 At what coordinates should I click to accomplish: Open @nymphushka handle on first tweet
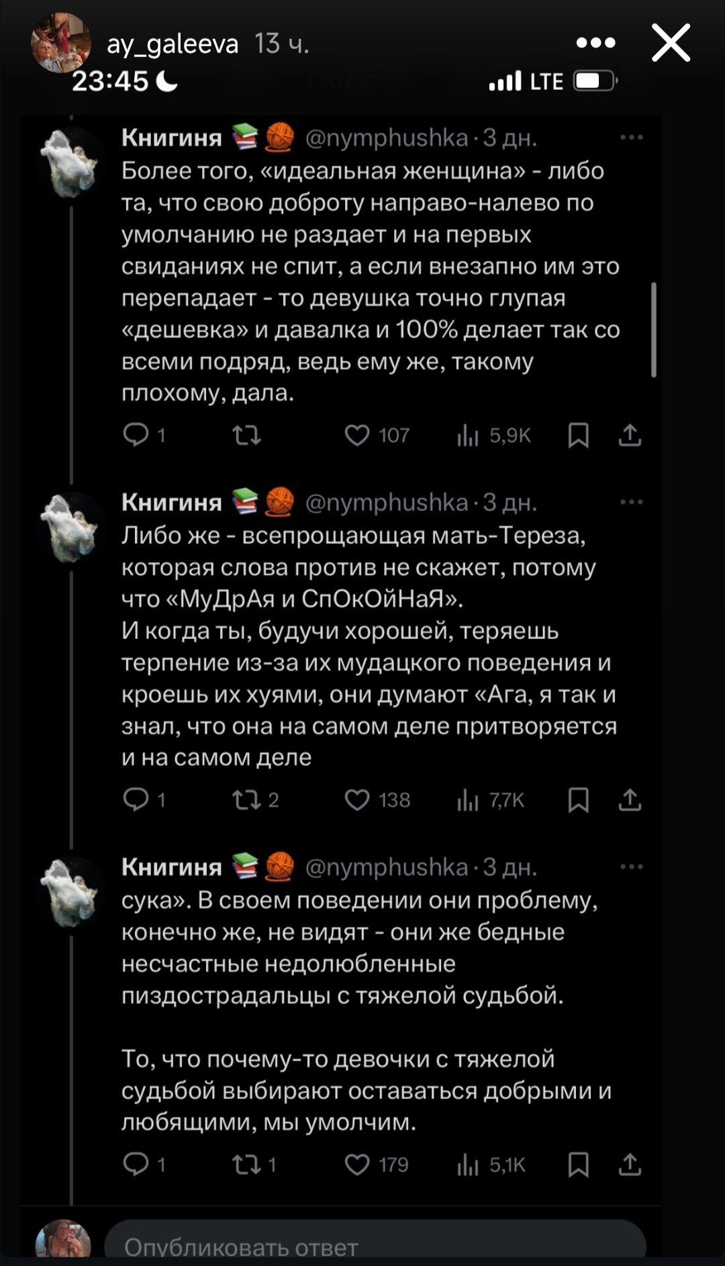pyautogui.click(x=387, y=138)
